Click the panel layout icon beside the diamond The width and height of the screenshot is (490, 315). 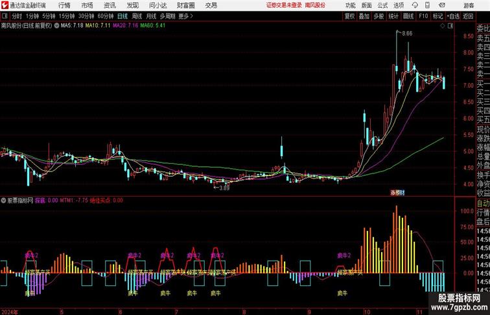tap(450, 26)
